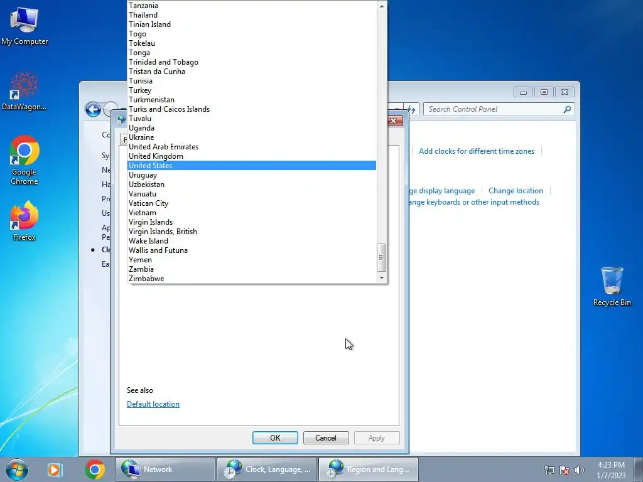Viewport: 643px width, 482px height.
Task: Pick Tuvalu from the list
Action: tap(252, 119)
